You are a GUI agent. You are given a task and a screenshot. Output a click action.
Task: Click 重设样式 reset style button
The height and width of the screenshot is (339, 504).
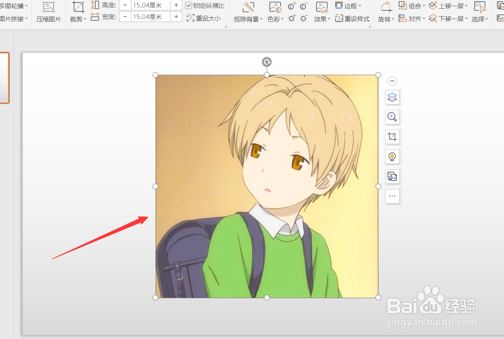click(353, 19)
